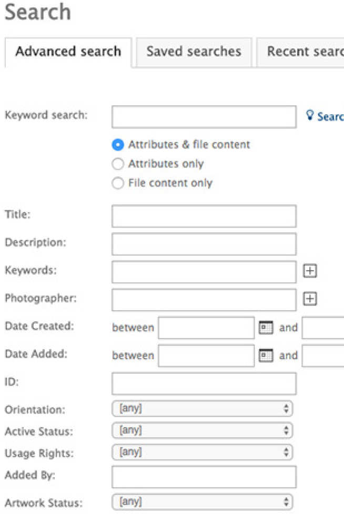The width and height of the screenshot is (344, 514).
Task: Select the Advanced search tab
Action: click(x=68, y=52)
